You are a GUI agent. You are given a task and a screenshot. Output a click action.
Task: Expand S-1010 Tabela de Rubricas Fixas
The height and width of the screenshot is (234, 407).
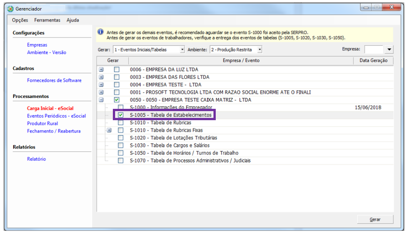pos(109,130)
